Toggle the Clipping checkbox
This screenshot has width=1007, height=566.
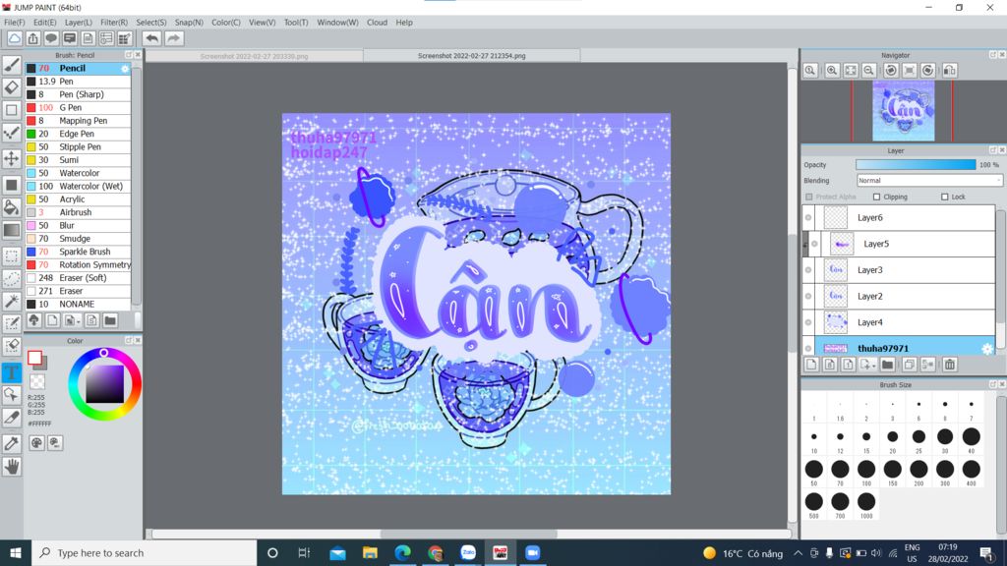876,197
